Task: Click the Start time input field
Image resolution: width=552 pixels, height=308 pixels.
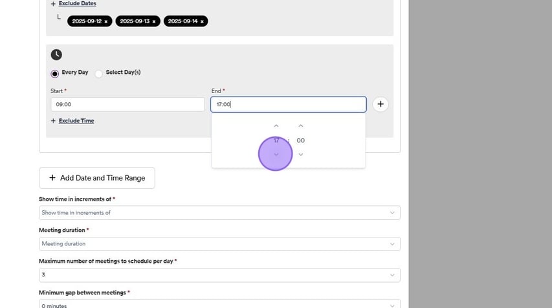Action: click(127, 104)
